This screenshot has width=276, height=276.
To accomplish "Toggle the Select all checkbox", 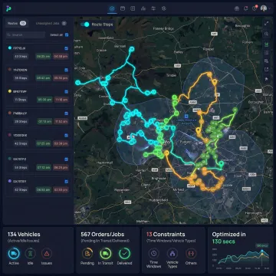I will click(x=67, y=34).
